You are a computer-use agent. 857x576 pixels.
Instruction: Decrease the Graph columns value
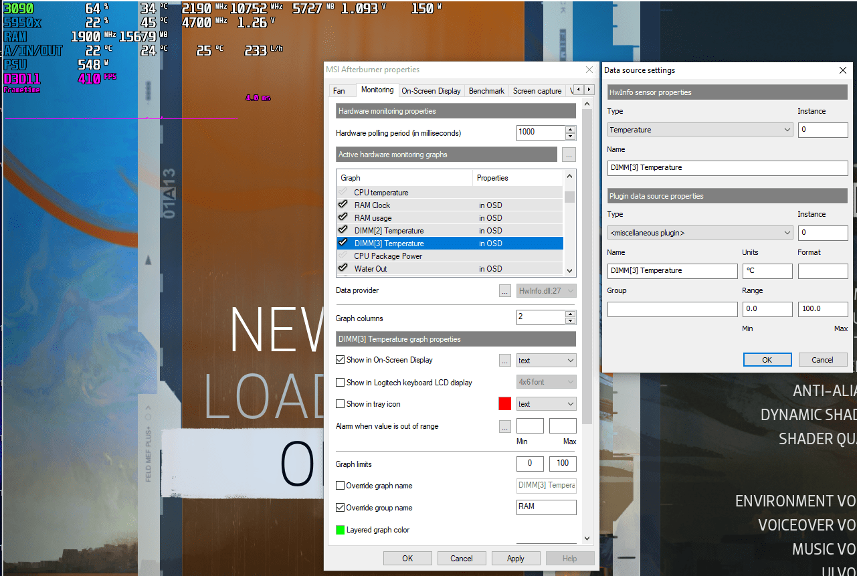(571, 321)
